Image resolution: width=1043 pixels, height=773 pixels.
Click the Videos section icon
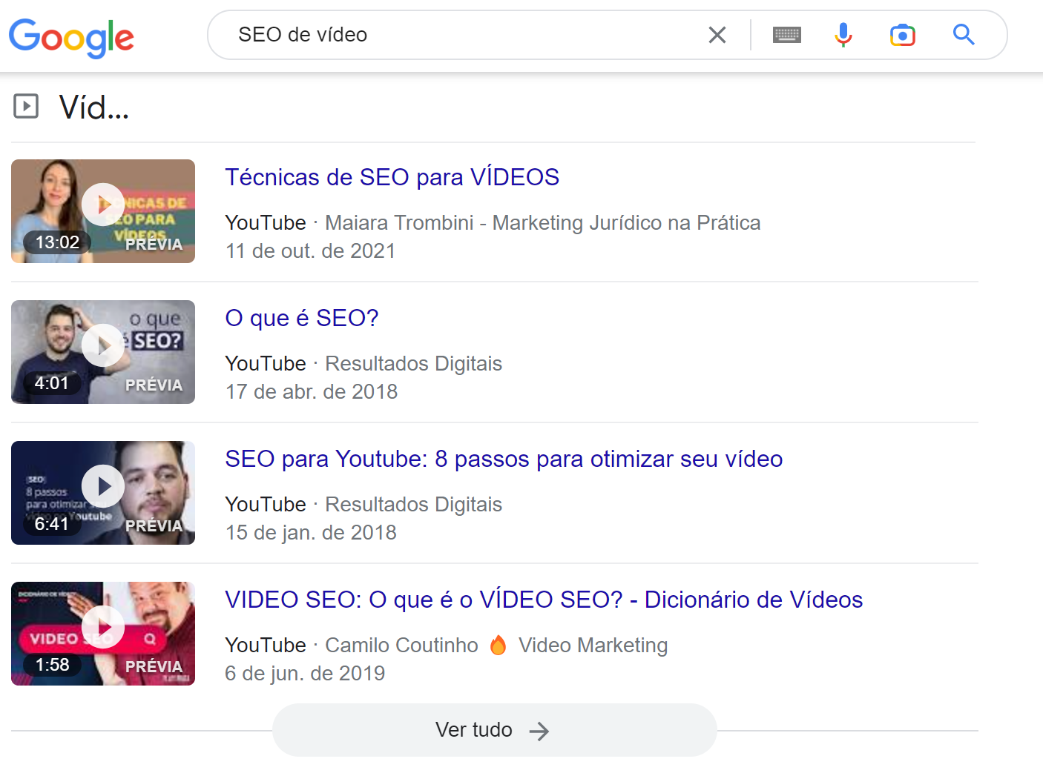[x=26, y=107]
